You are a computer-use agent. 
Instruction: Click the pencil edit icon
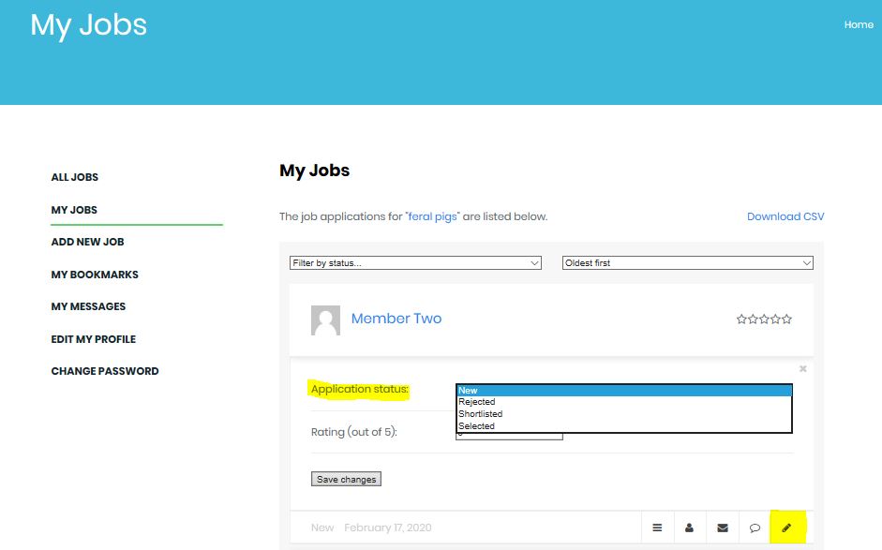(786, 528)
